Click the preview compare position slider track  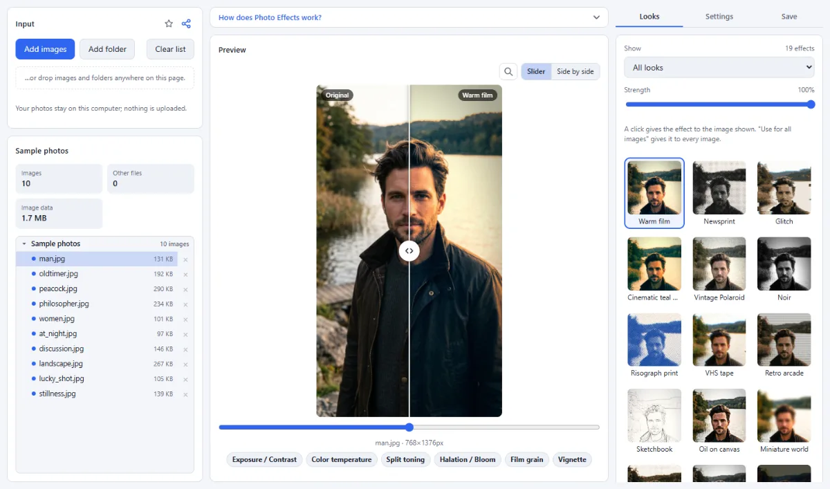click(x=409, y=427)
